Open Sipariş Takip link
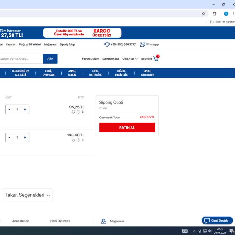This screenshot has width=235, height=235. (67, 44)
